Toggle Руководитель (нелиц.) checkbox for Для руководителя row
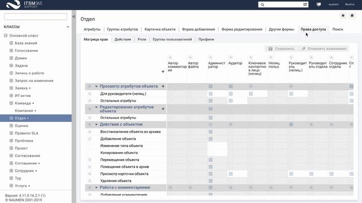Viewport: 362px width, 203px height. click(x=291, y=94)
